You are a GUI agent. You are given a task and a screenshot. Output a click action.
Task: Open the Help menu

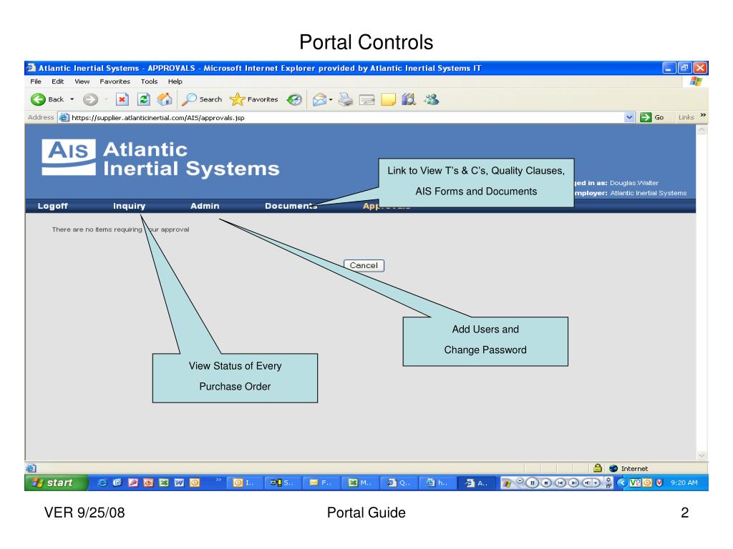pyautogui.click(x=175, y=81)
